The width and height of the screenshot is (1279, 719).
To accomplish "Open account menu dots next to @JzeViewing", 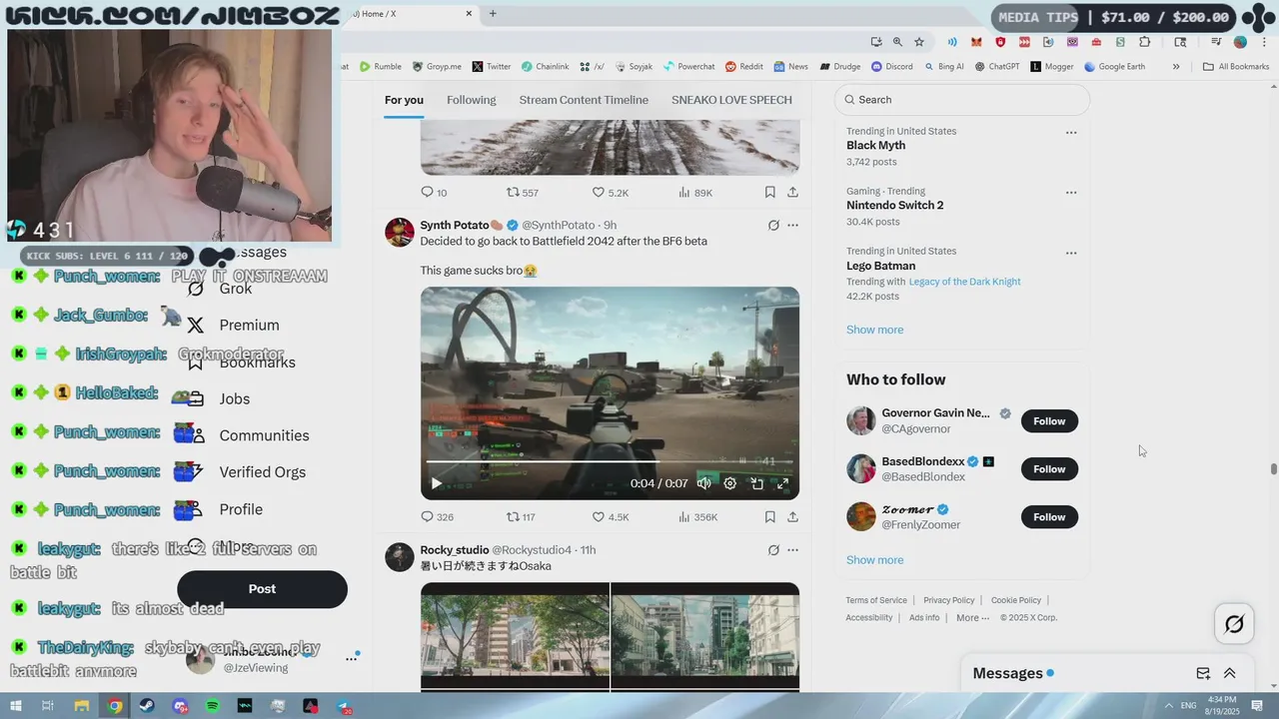I will pos(351,658).
